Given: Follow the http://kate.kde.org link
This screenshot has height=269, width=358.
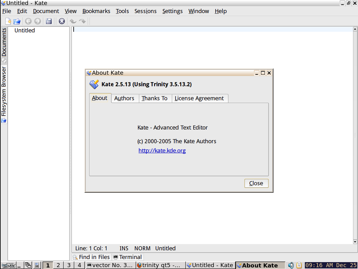Looking at the screenshot, I should pyautogui.click(x=162, y=151).
